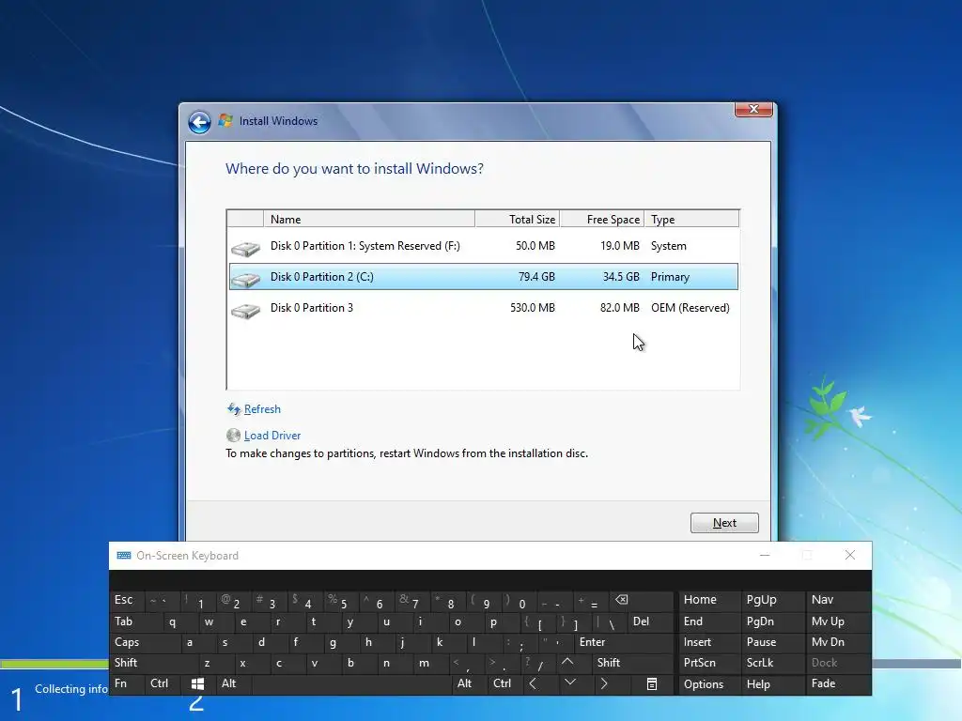The height and width of the screenshot is (721, 962).
Task: Sort by the Free Space column header
Action: click(x=602, y=219)
